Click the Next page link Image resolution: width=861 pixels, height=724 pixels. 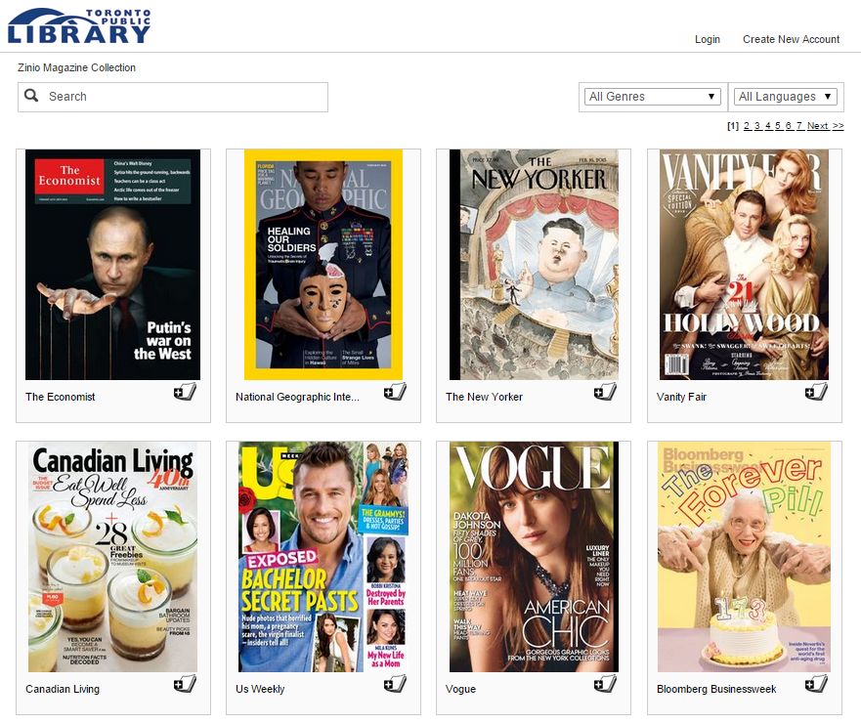click(818, 126)
